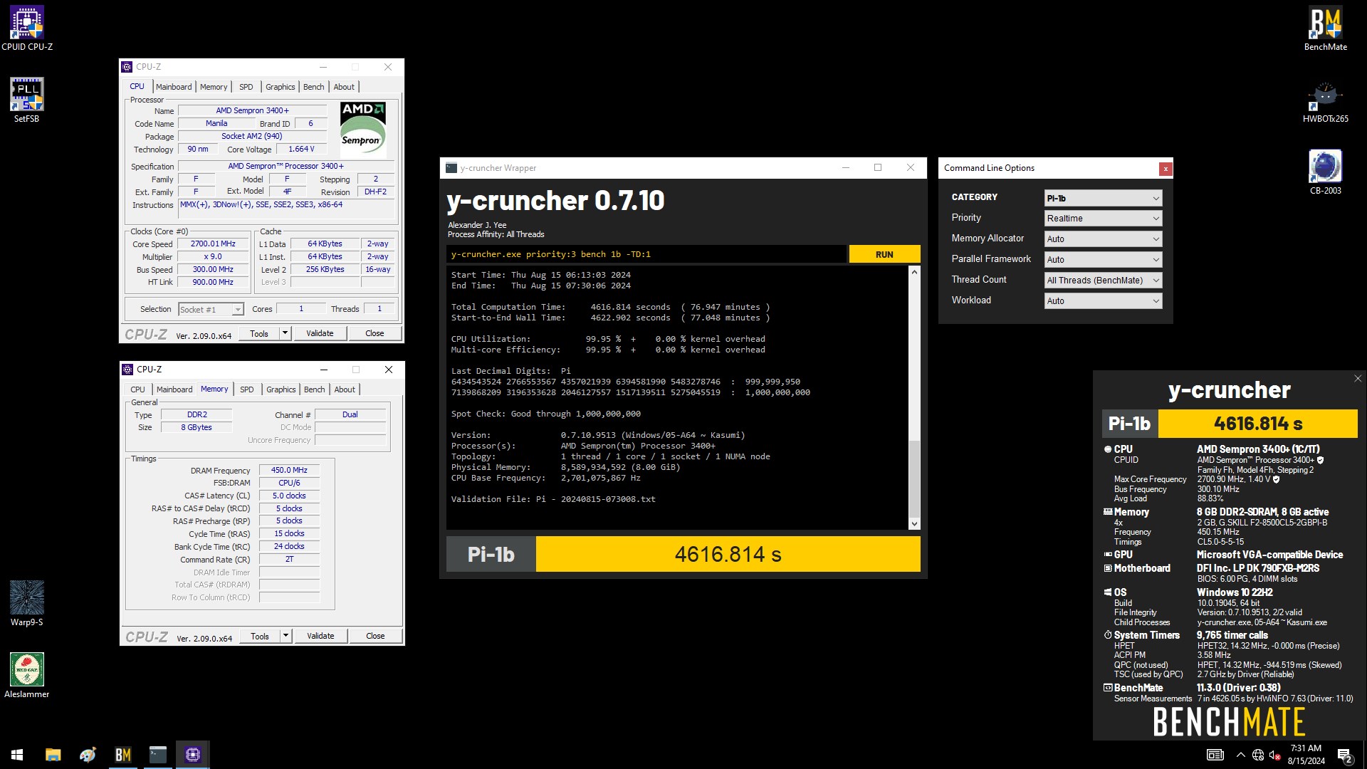1367x769 pixels.
Task: Click Validation File line in output
Action: click(x=553, y=499)
